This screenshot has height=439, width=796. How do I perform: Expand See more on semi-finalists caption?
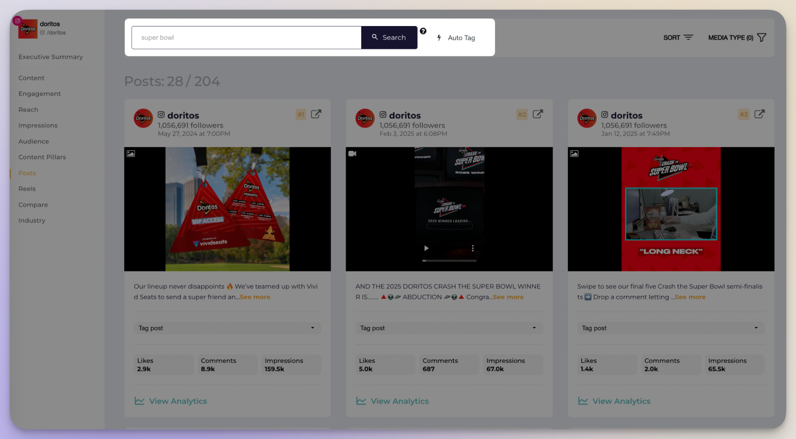(x=690, y=297)
